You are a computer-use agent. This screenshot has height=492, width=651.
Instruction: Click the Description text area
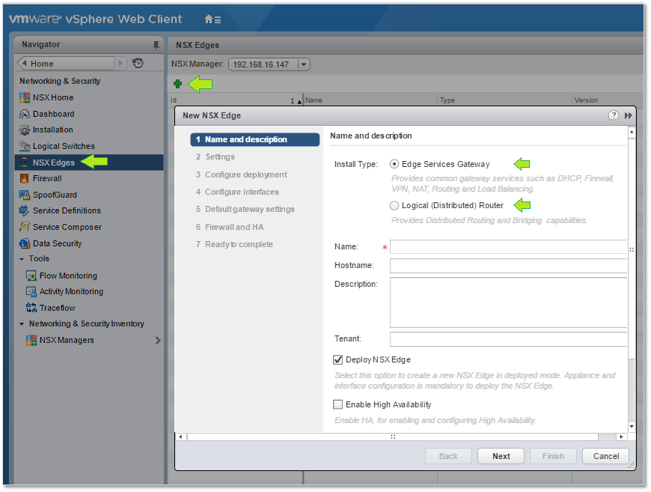[x=508, y=303]
